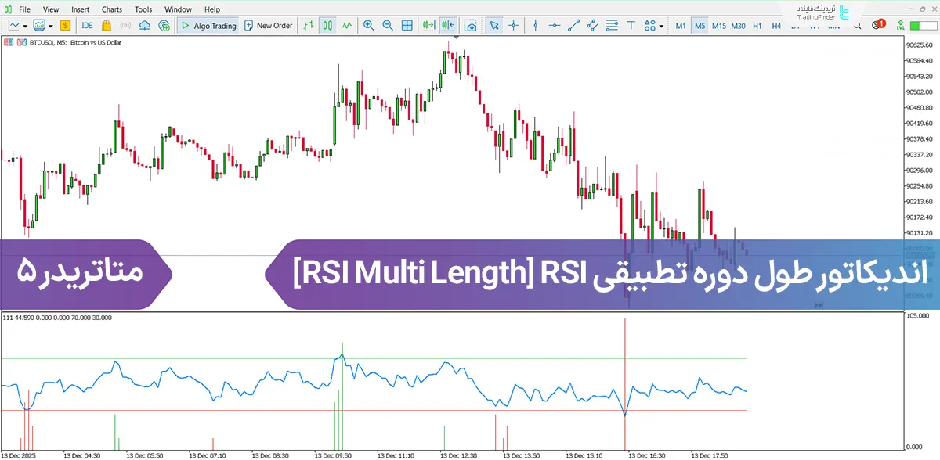Switch timeframe to H1
This screenshot has height=460, width=940.
pos(757,25)
